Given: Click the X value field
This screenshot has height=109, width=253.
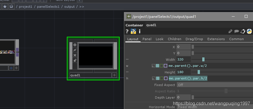Looking at the screenshot, I should [184, 47].
